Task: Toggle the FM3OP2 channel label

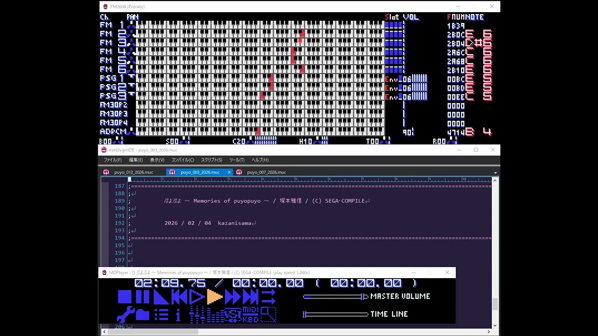Action: tap(114, 105)
